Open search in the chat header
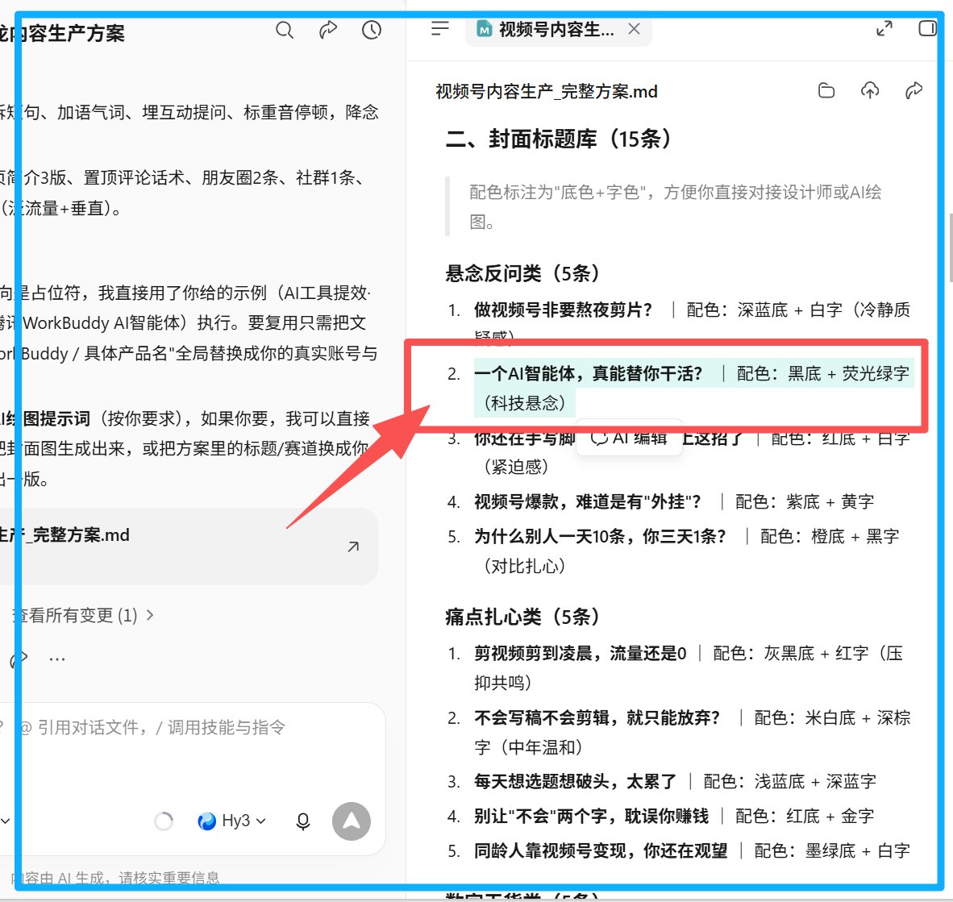Image resolution: width=953 pixels, height=902 pixels. [285, 30]
